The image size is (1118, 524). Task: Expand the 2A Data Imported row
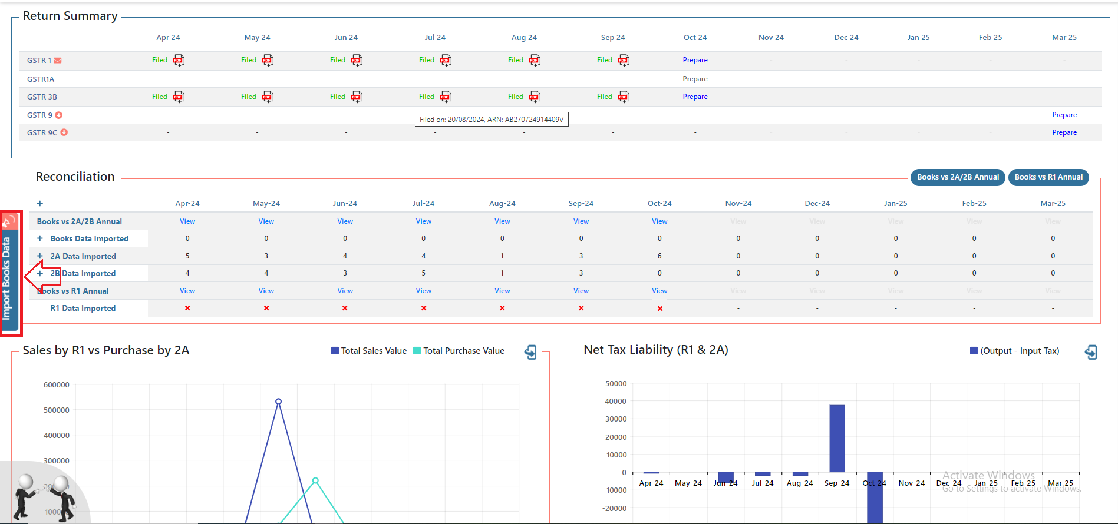(x=40, y=256)
